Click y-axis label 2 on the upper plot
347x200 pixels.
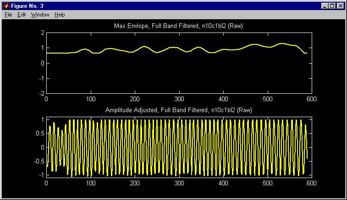(x=42, y=33)
